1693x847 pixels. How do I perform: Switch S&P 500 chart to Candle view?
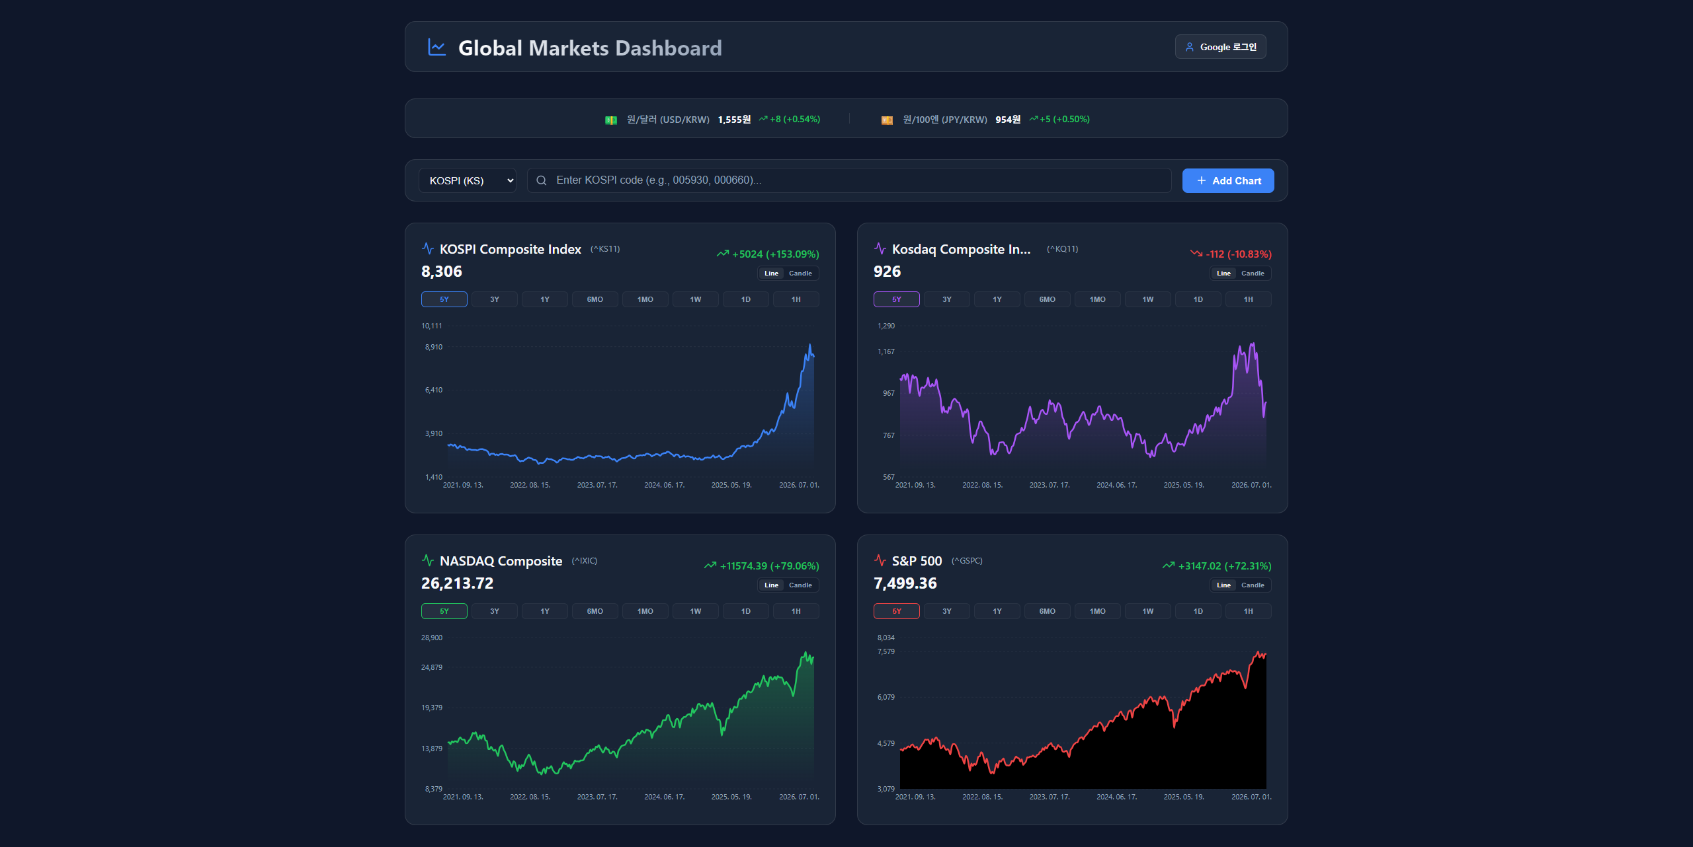(x=1253, y=585)
